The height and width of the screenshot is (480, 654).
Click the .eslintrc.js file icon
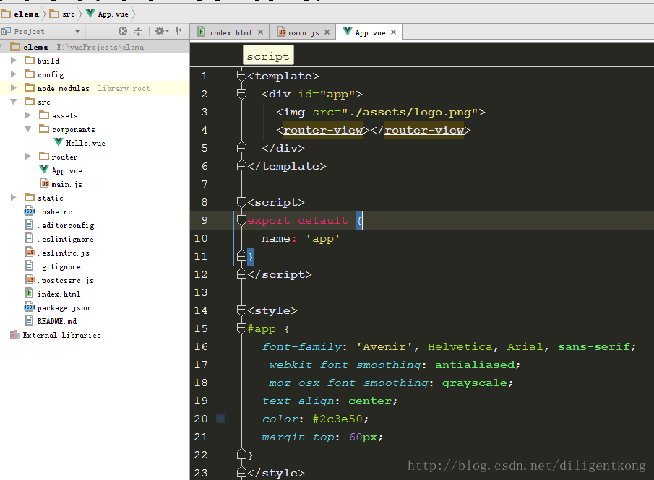(x=30, y=253)
